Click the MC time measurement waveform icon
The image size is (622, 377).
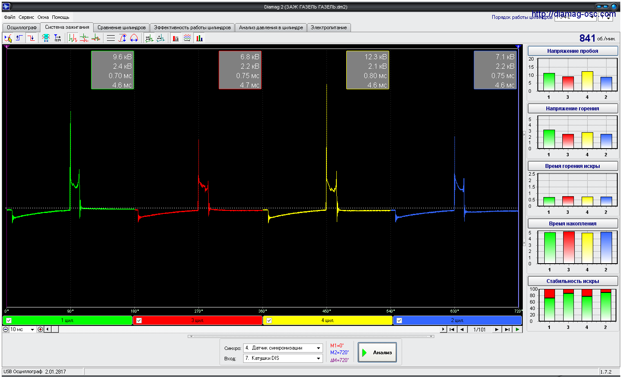[149, 38]
